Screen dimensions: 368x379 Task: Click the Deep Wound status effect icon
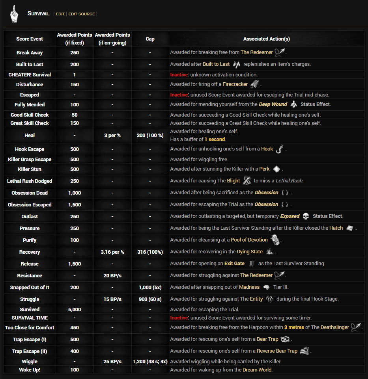[x=293, y=105]
